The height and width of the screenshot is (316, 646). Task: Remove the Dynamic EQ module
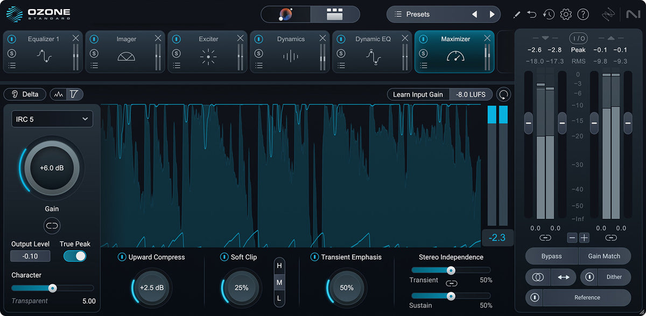pos(405,38)
